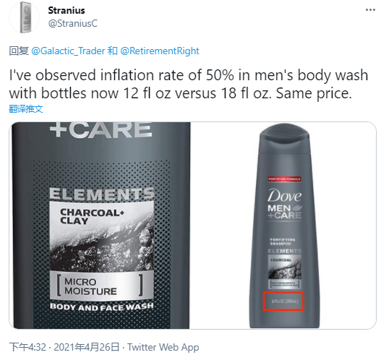Open the three-dot more options menu

pos(370,10)
